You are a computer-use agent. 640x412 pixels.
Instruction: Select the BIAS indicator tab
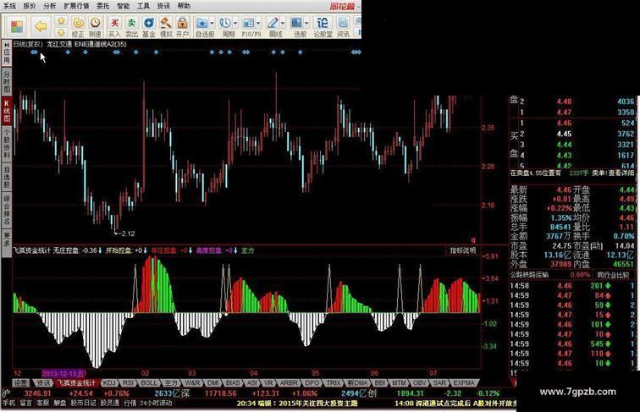(x=233, y=383)
